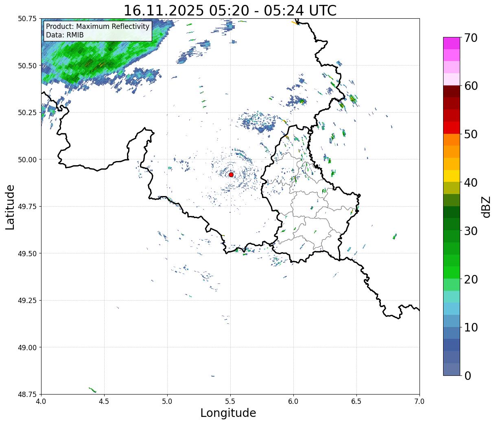Pick the yellow segment at 40 dBZ

pyautogui.click(x=452, y=176)
